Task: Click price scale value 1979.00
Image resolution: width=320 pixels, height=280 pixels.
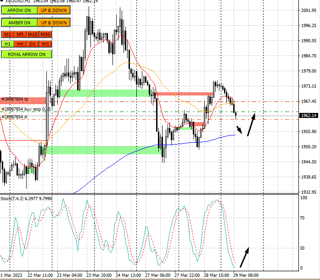Action: (309, 71)
